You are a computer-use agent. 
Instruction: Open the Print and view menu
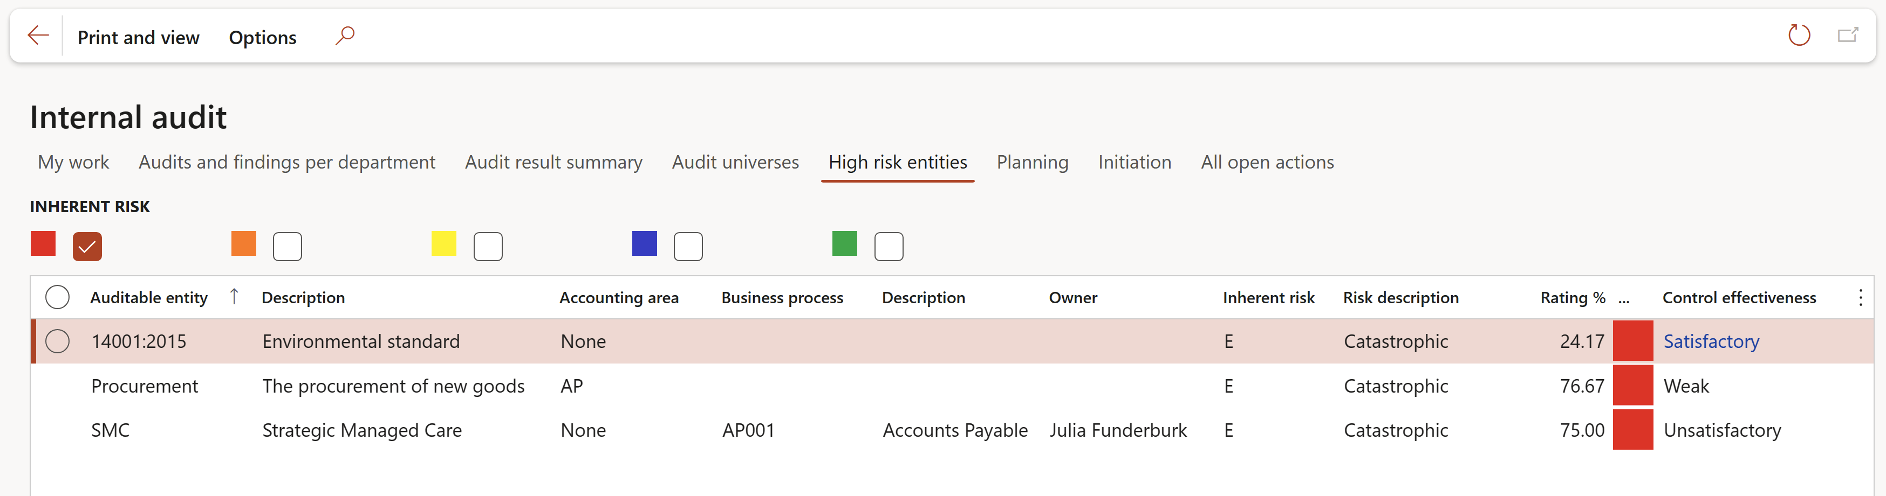coord(138,37)
